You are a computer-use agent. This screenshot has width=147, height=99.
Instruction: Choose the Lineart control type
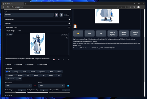pyautogui.click(x=58, y=72)
